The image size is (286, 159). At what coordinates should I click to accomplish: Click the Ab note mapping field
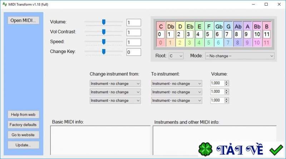click(x=238, y=34)
